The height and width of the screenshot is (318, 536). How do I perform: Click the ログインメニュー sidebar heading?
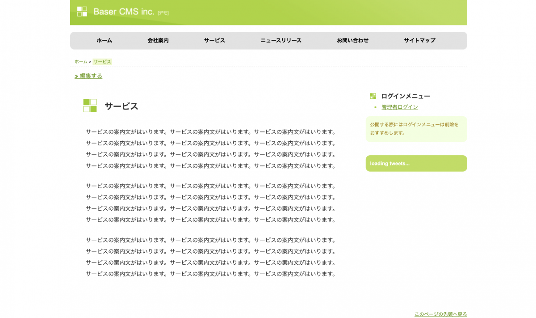point(406,96)
